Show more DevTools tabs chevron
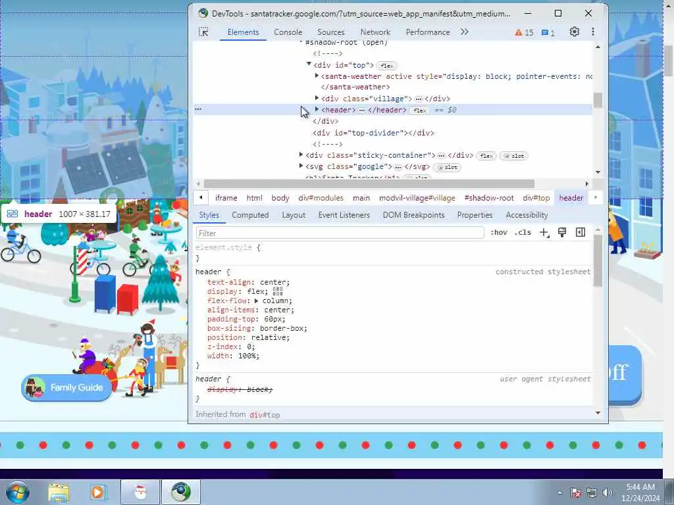The image size is (674, 505). tap(464, 32)
